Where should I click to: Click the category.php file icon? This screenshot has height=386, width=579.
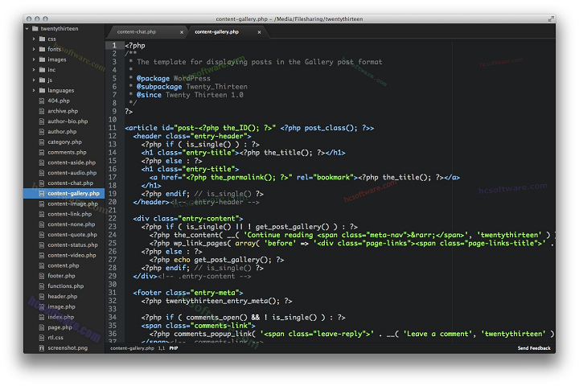tap(42, 142)
